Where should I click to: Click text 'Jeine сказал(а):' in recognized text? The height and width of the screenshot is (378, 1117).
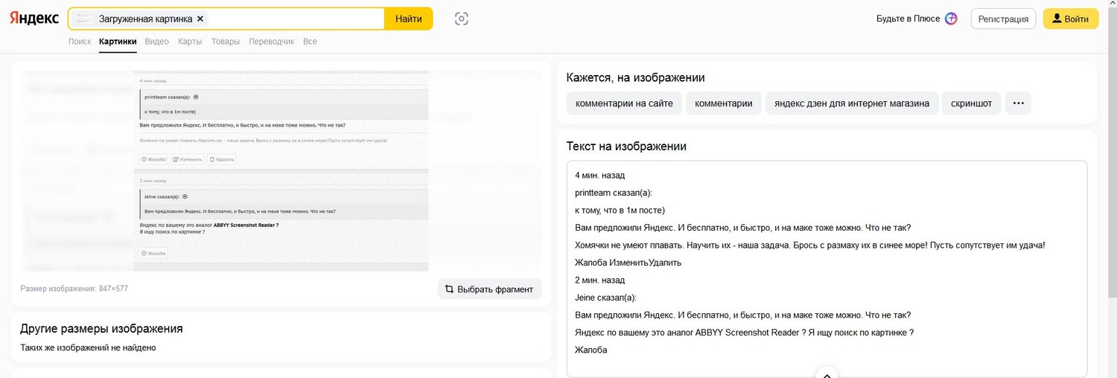[x=605, y=298]
